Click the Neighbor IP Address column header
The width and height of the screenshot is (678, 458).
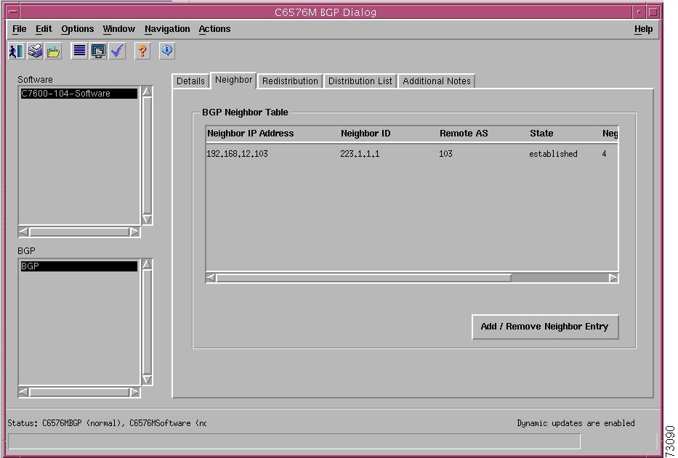pyautogui.click(x=251, y=134)
